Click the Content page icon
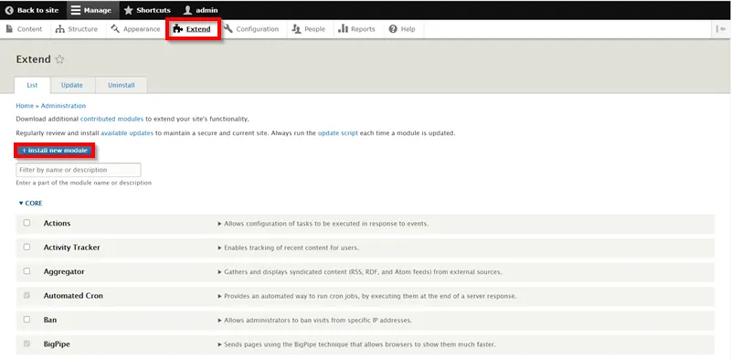The image size is (731, 359). click(9, 29)
